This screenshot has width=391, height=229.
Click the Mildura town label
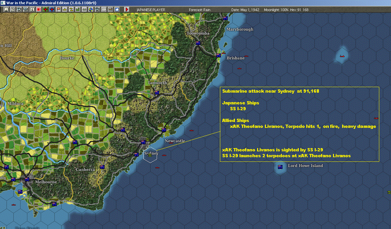16,103
